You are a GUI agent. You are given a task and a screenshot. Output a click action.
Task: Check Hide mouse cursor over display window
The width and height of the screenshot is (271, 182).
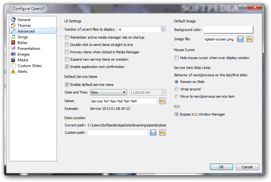pos(176,58)
